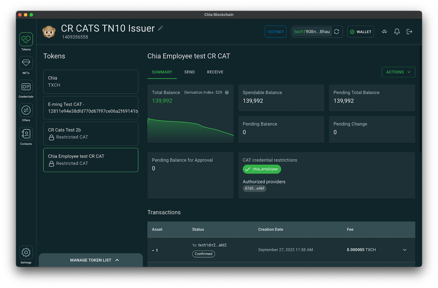Open the Offers sidebar icon
The image size is (438, 288).
click(x=26, y=110)
